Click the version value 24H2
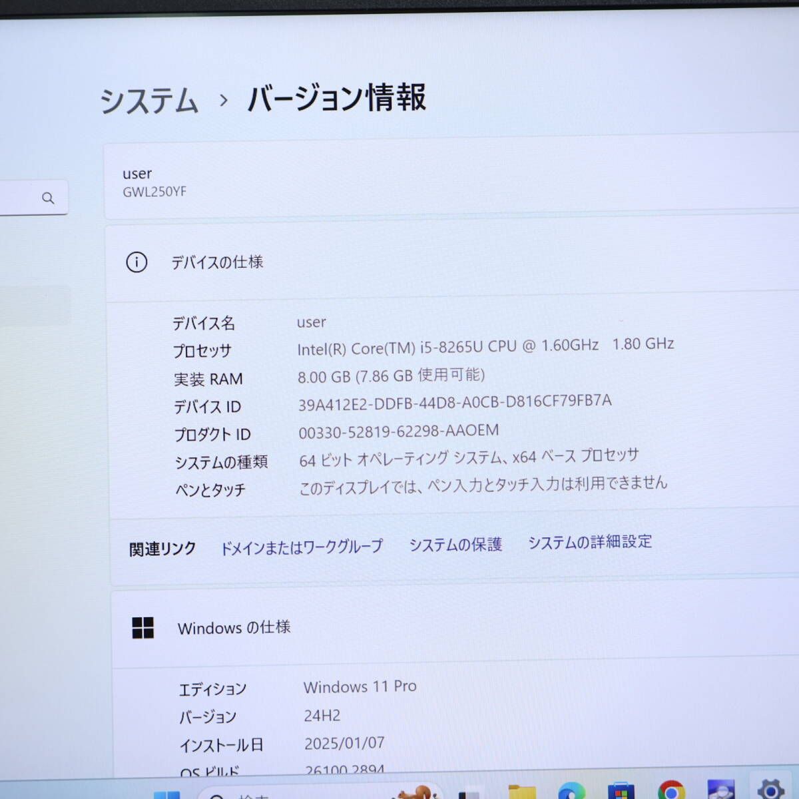The image size is (799, 799). click(322, 716)
